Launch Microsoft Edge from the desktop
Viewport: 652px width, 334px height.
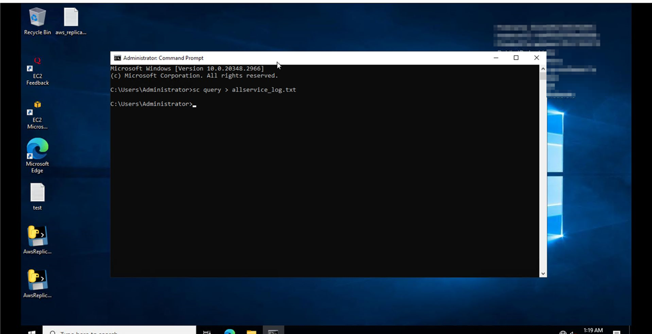click(37, 149)
